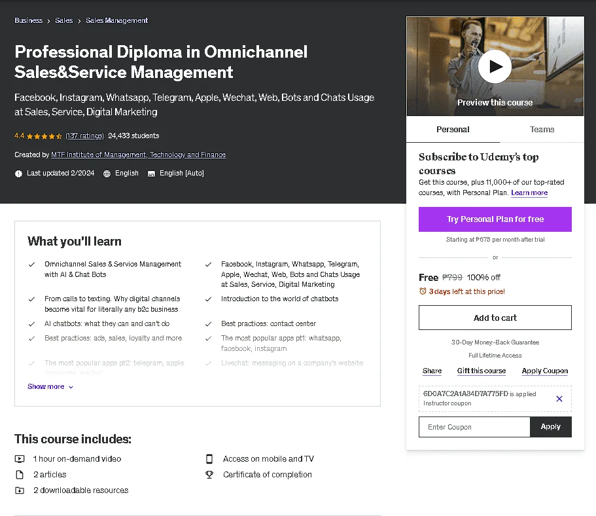Focus the Enter Coupon field
596x516 pixels.
pyautogui.click(x=474, y=427)
